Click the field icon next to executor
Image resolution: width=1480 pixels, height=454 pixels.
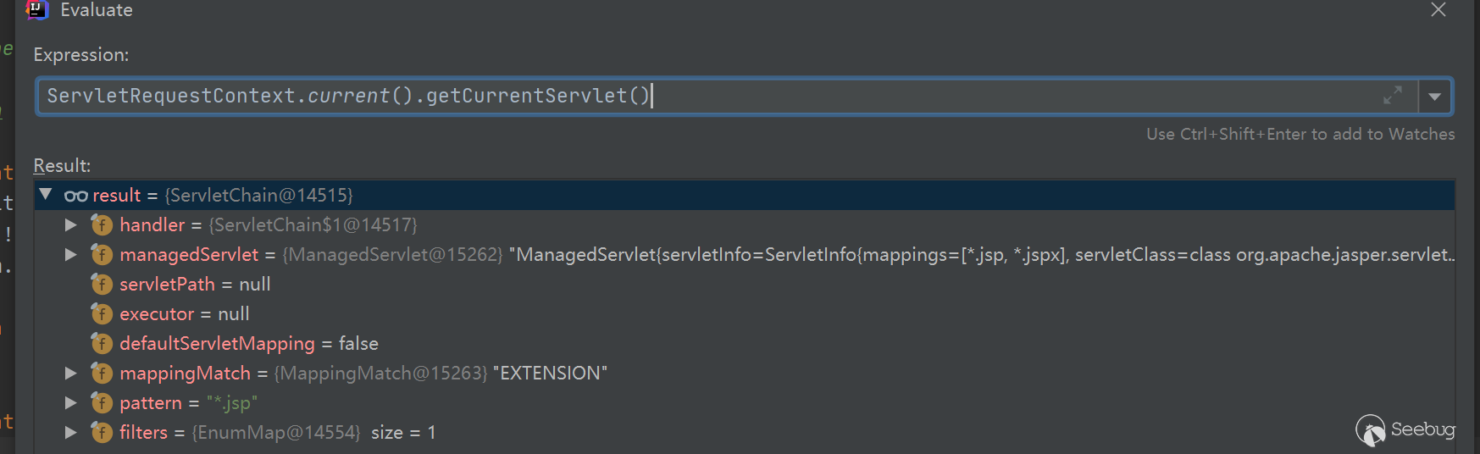102,313
